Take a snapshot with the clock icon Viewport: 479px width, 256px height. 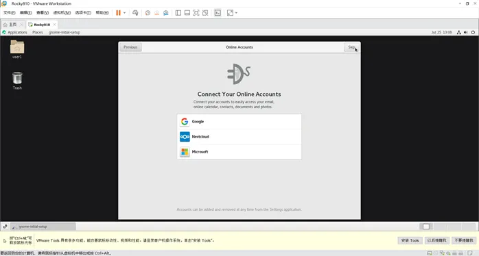tap(148, 13)
